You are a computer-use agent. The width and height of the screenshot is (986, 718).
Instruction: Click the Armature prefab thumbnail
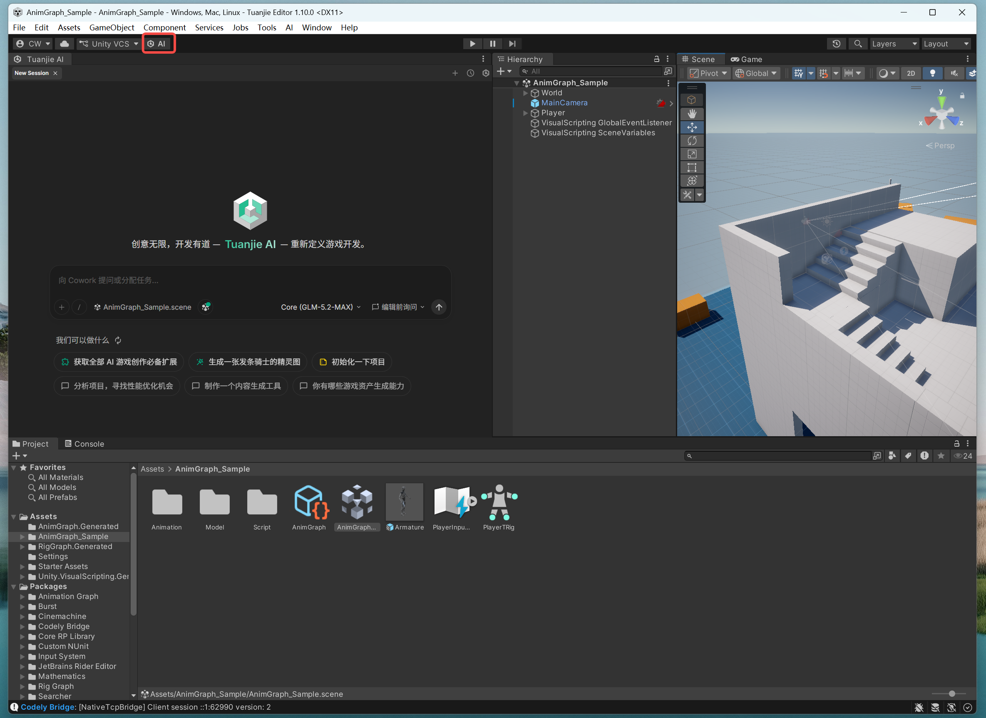pos(404,502)
